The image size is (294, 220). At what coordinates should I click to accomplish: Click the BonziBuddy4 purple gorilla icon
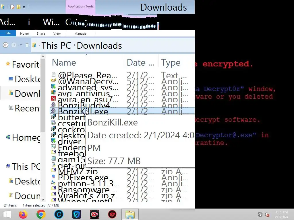53,104
